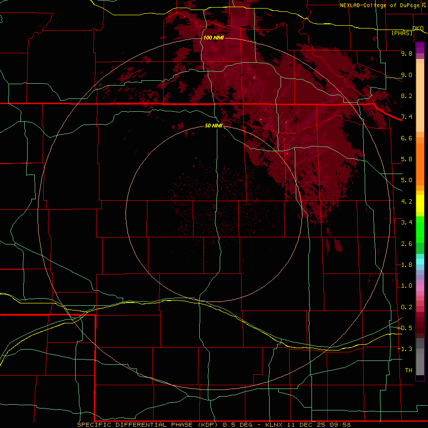
Task: Click the [PHAS] legend unit label
Action: click(x=402, y=33)
